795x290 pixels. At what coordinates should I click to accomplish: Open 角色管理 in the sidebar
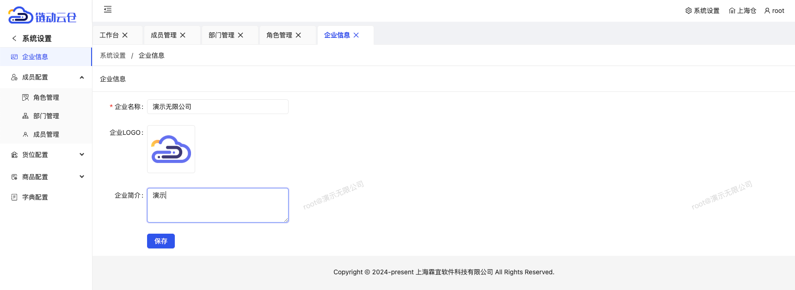point(46,97)
